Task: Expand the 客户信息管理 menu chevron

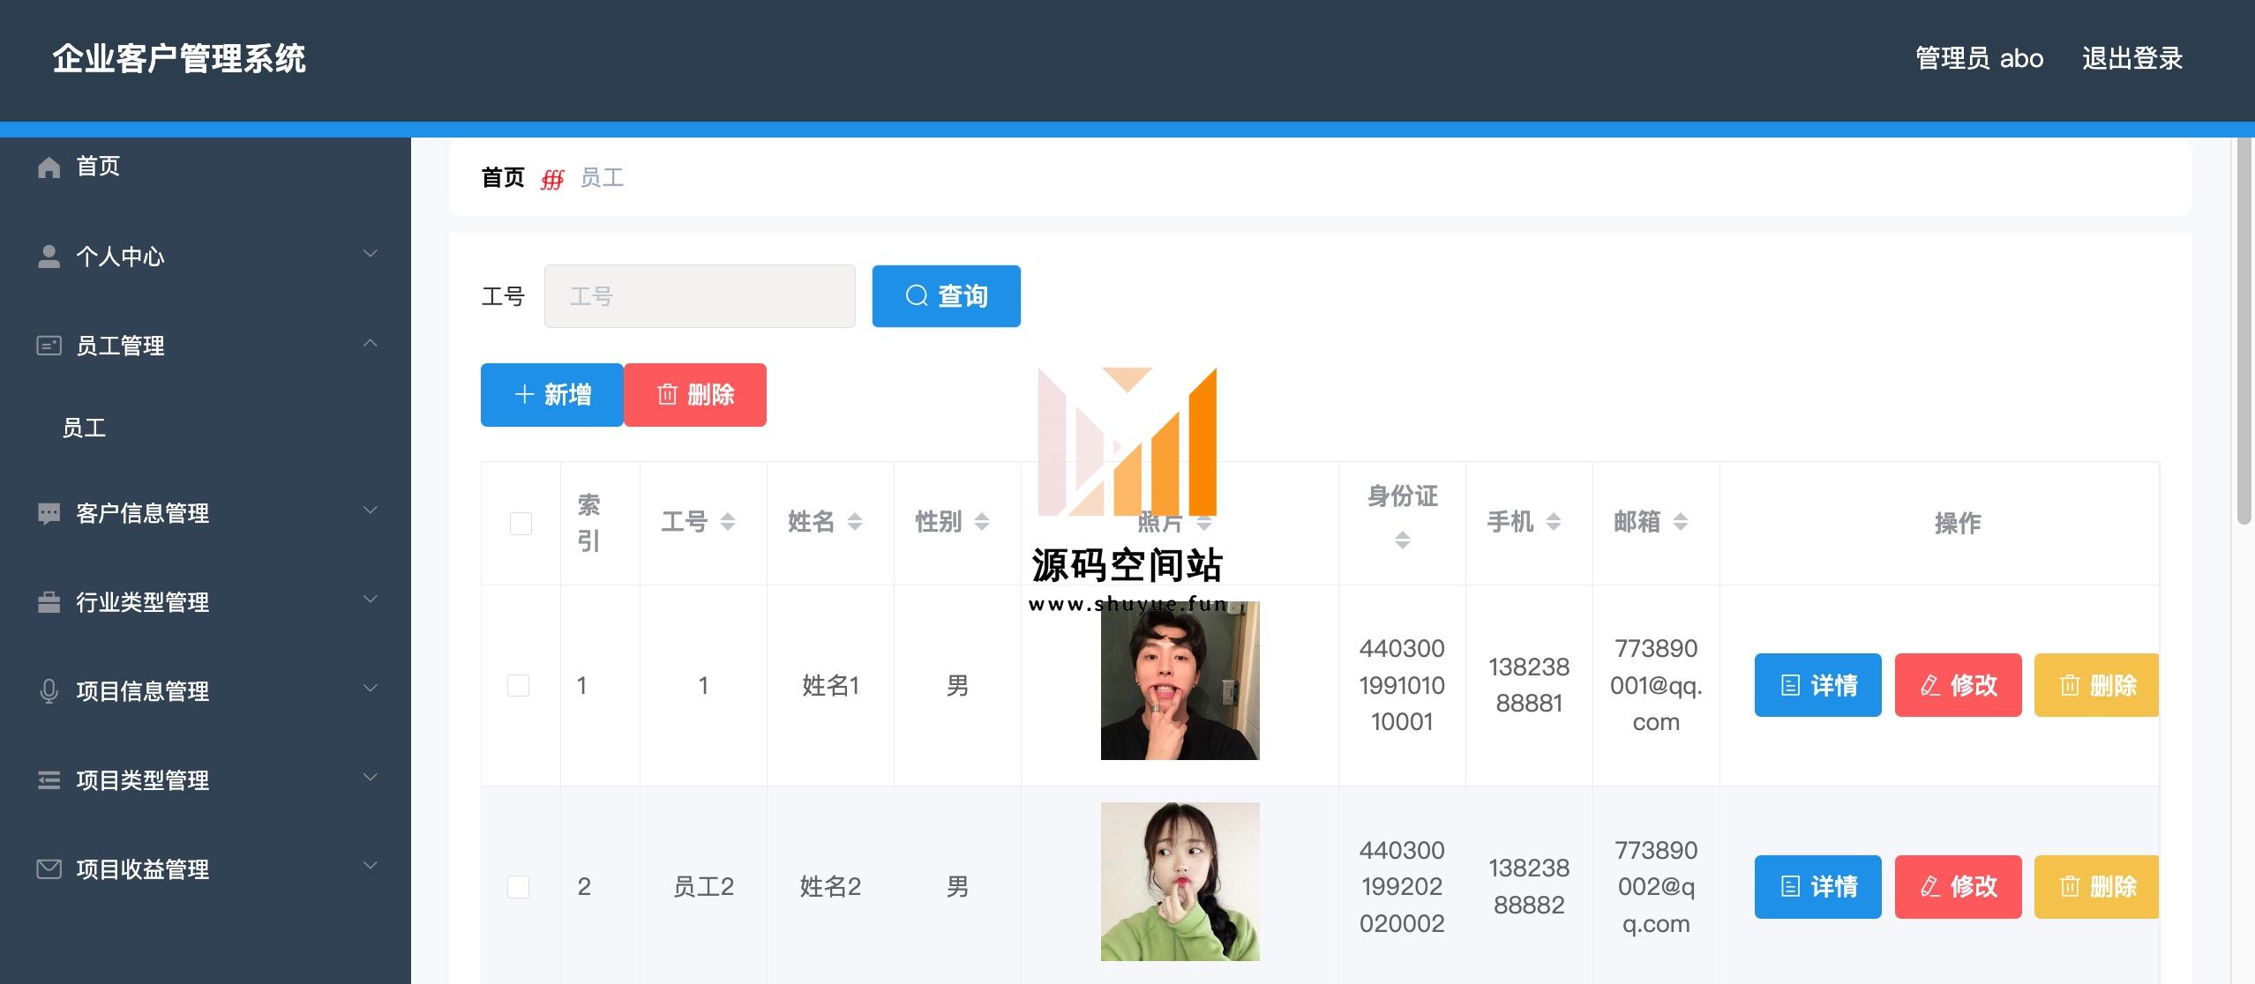Action: point(371,511)
